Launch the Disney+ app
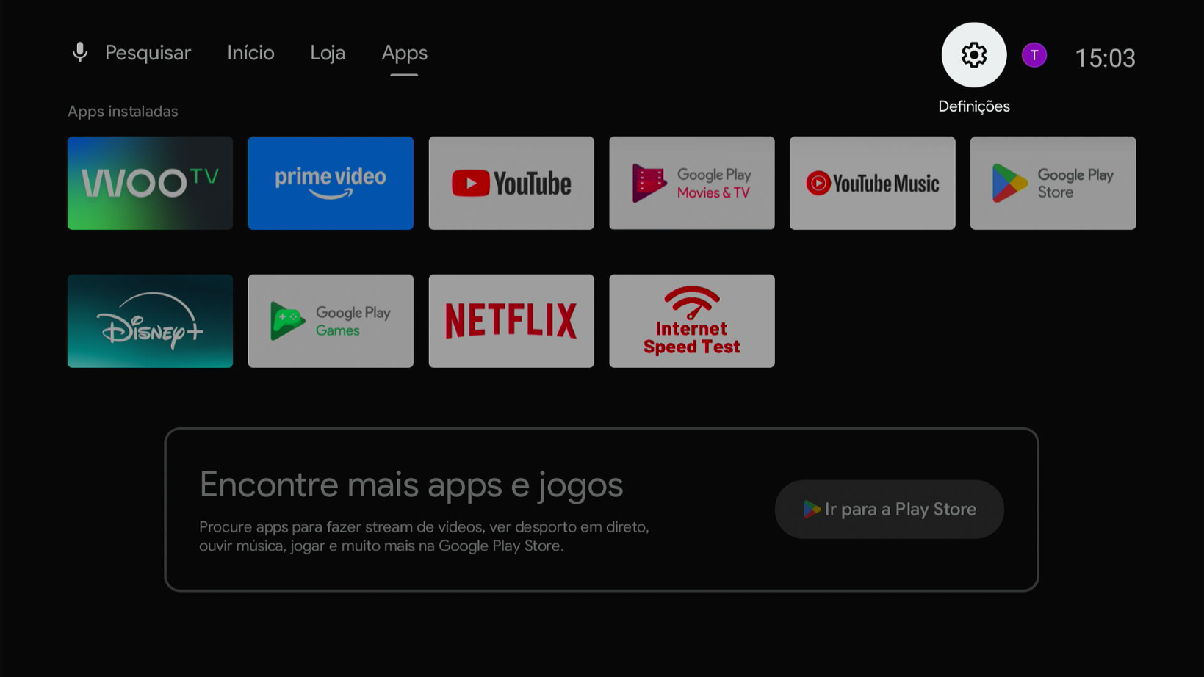1204x677 pixels. tap(150, 321)
